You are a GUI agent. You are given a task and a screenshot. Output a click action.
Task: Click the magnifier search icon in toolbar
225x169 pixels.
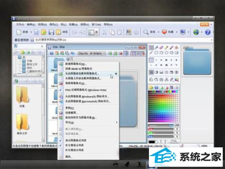(146, 32)
